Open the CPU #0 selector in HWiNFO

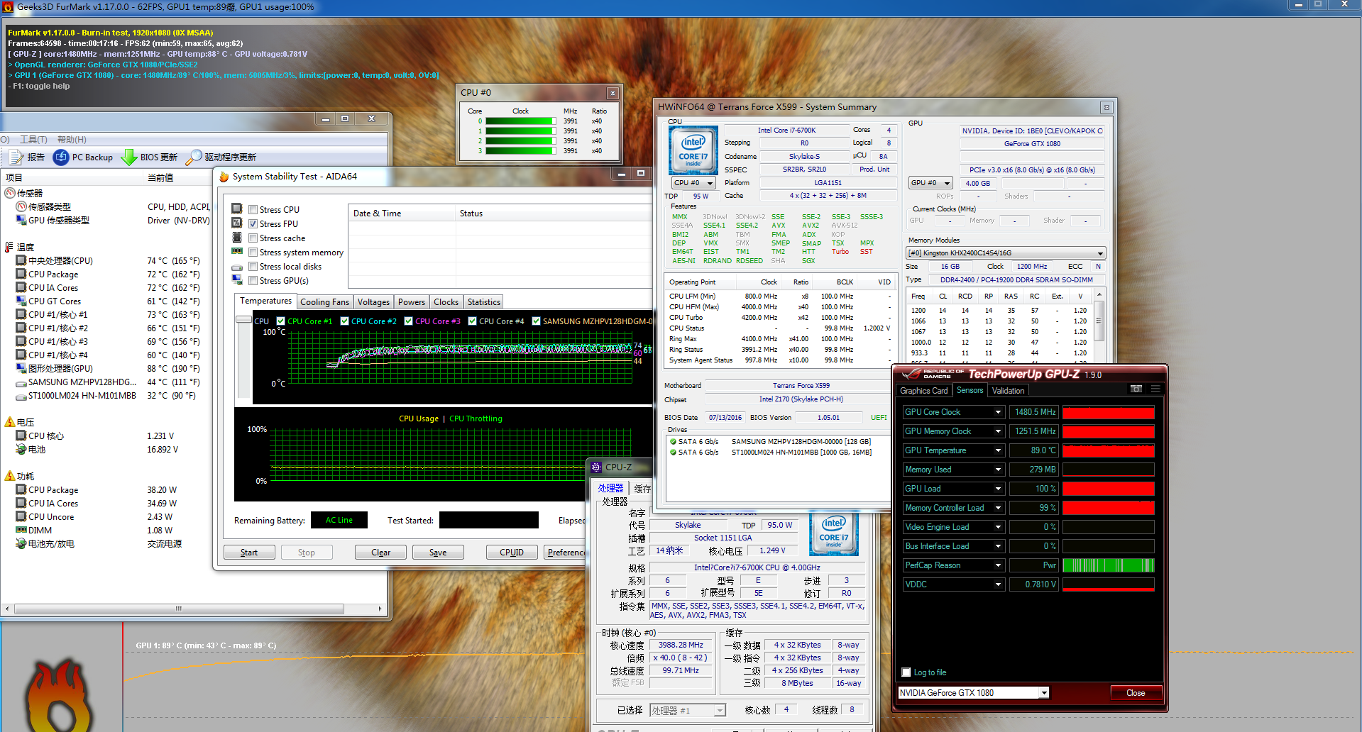pyautogui.click(x=693, y=182)
